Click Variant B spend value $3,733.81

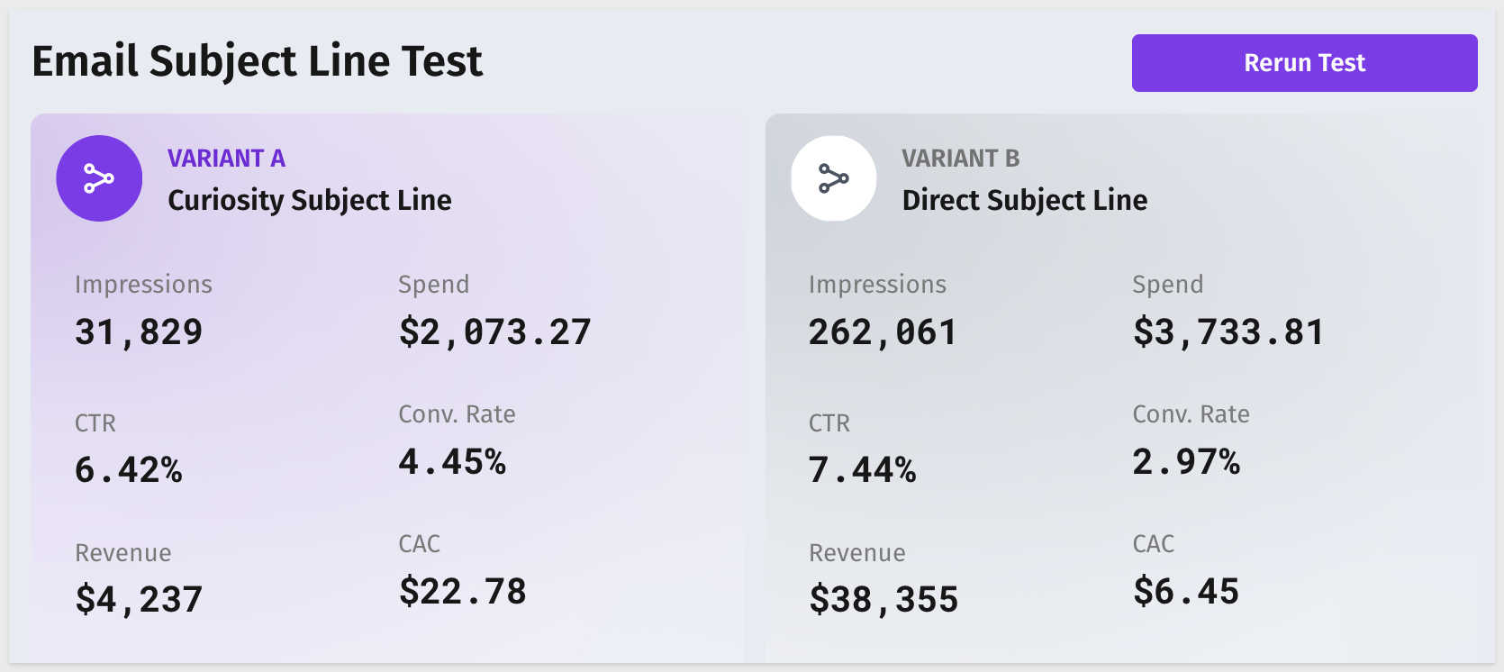click(x=1228, y=332)
